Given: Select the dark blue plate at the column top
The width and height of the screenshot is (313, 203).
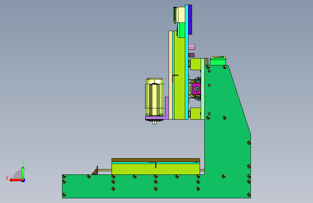Looking at the screenshot, I should [190, 20].
